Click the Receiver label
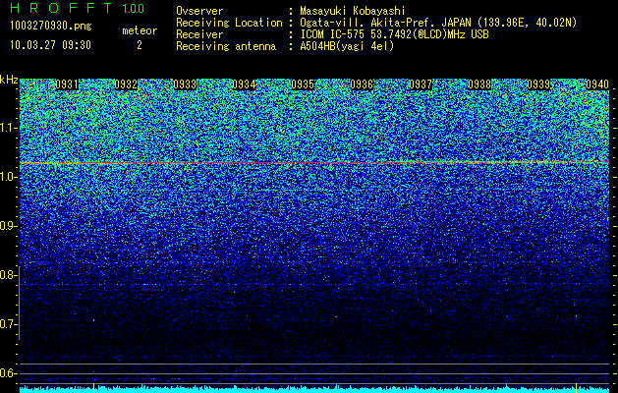The width and height of the screenshot is (618, 393). pyautogui.click(x=199, y=34)
